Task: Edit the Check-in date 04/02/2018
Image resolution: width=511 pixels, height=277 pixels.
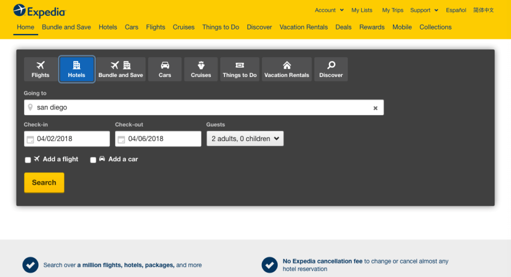Action: [67, 139]
